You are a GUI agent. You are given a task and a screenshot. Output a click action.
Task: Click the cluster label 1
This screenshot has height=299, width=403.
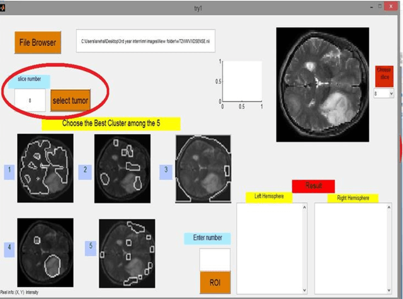coord(9,172)
